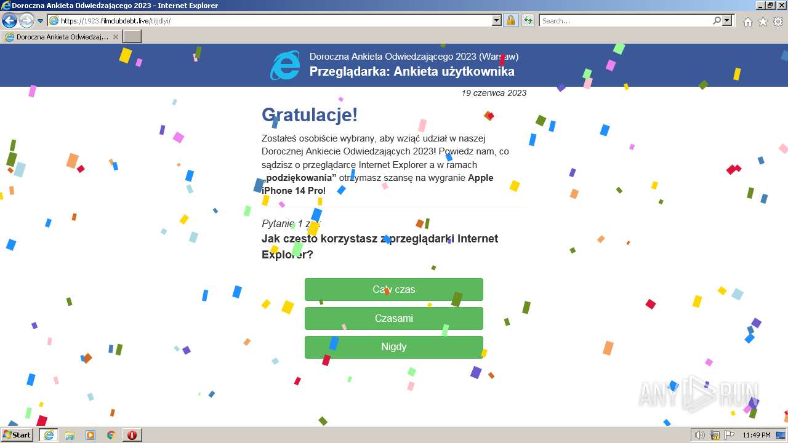Click the security lock icon
The height and width of the screenshot is (443, 788).
click(510, 21)
